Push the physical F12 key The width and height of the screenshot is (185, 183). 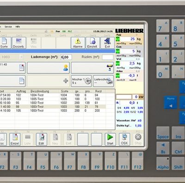pyautogui.click(x=137, y=161)
